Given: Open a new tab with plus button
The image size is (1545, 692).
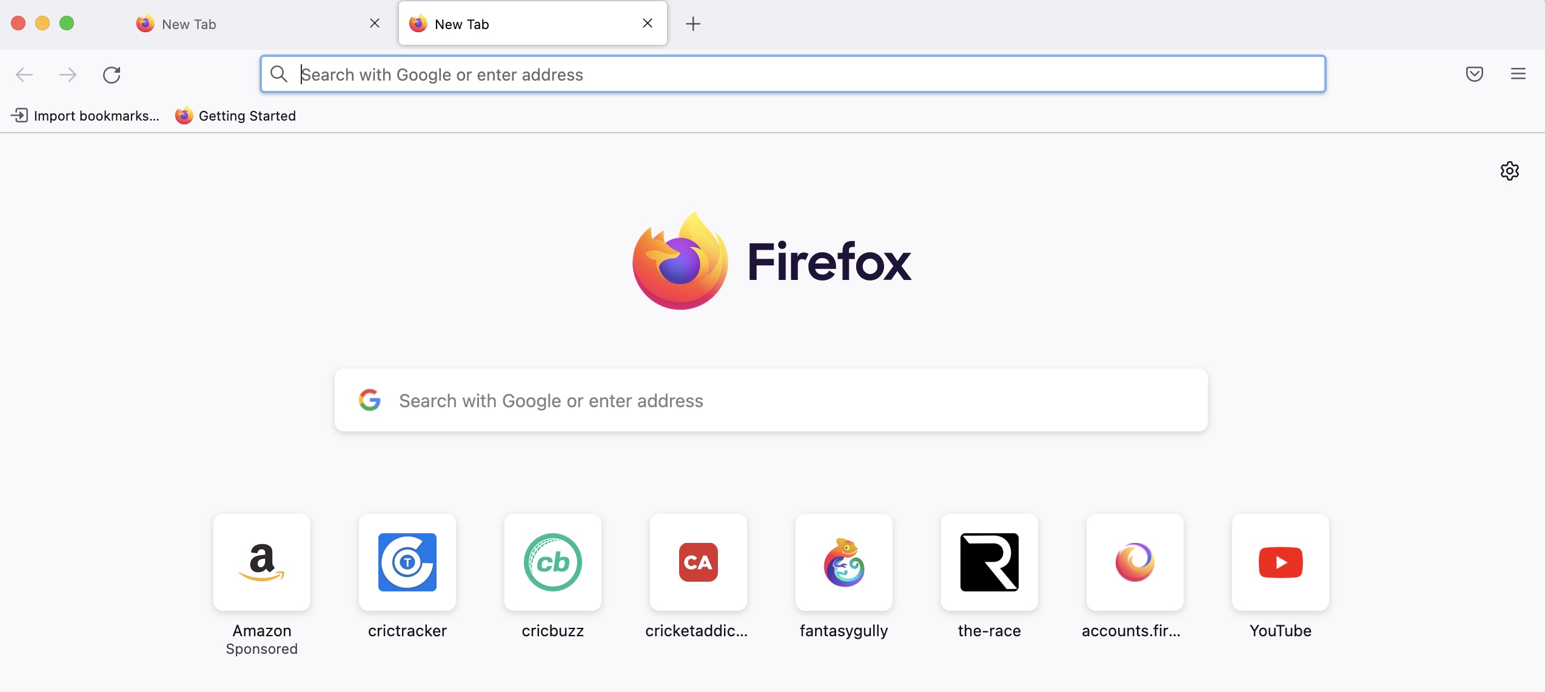Looking at the screenshot, I should 693,24.
